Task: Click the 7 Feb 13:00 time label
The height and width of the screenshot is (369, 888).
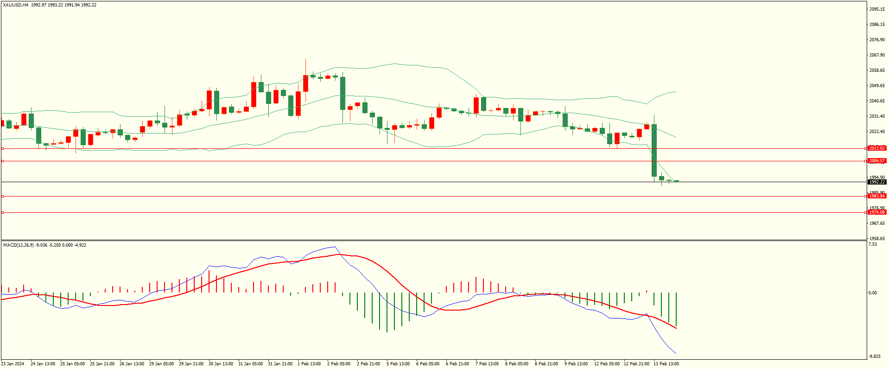Action: (487, 364)
